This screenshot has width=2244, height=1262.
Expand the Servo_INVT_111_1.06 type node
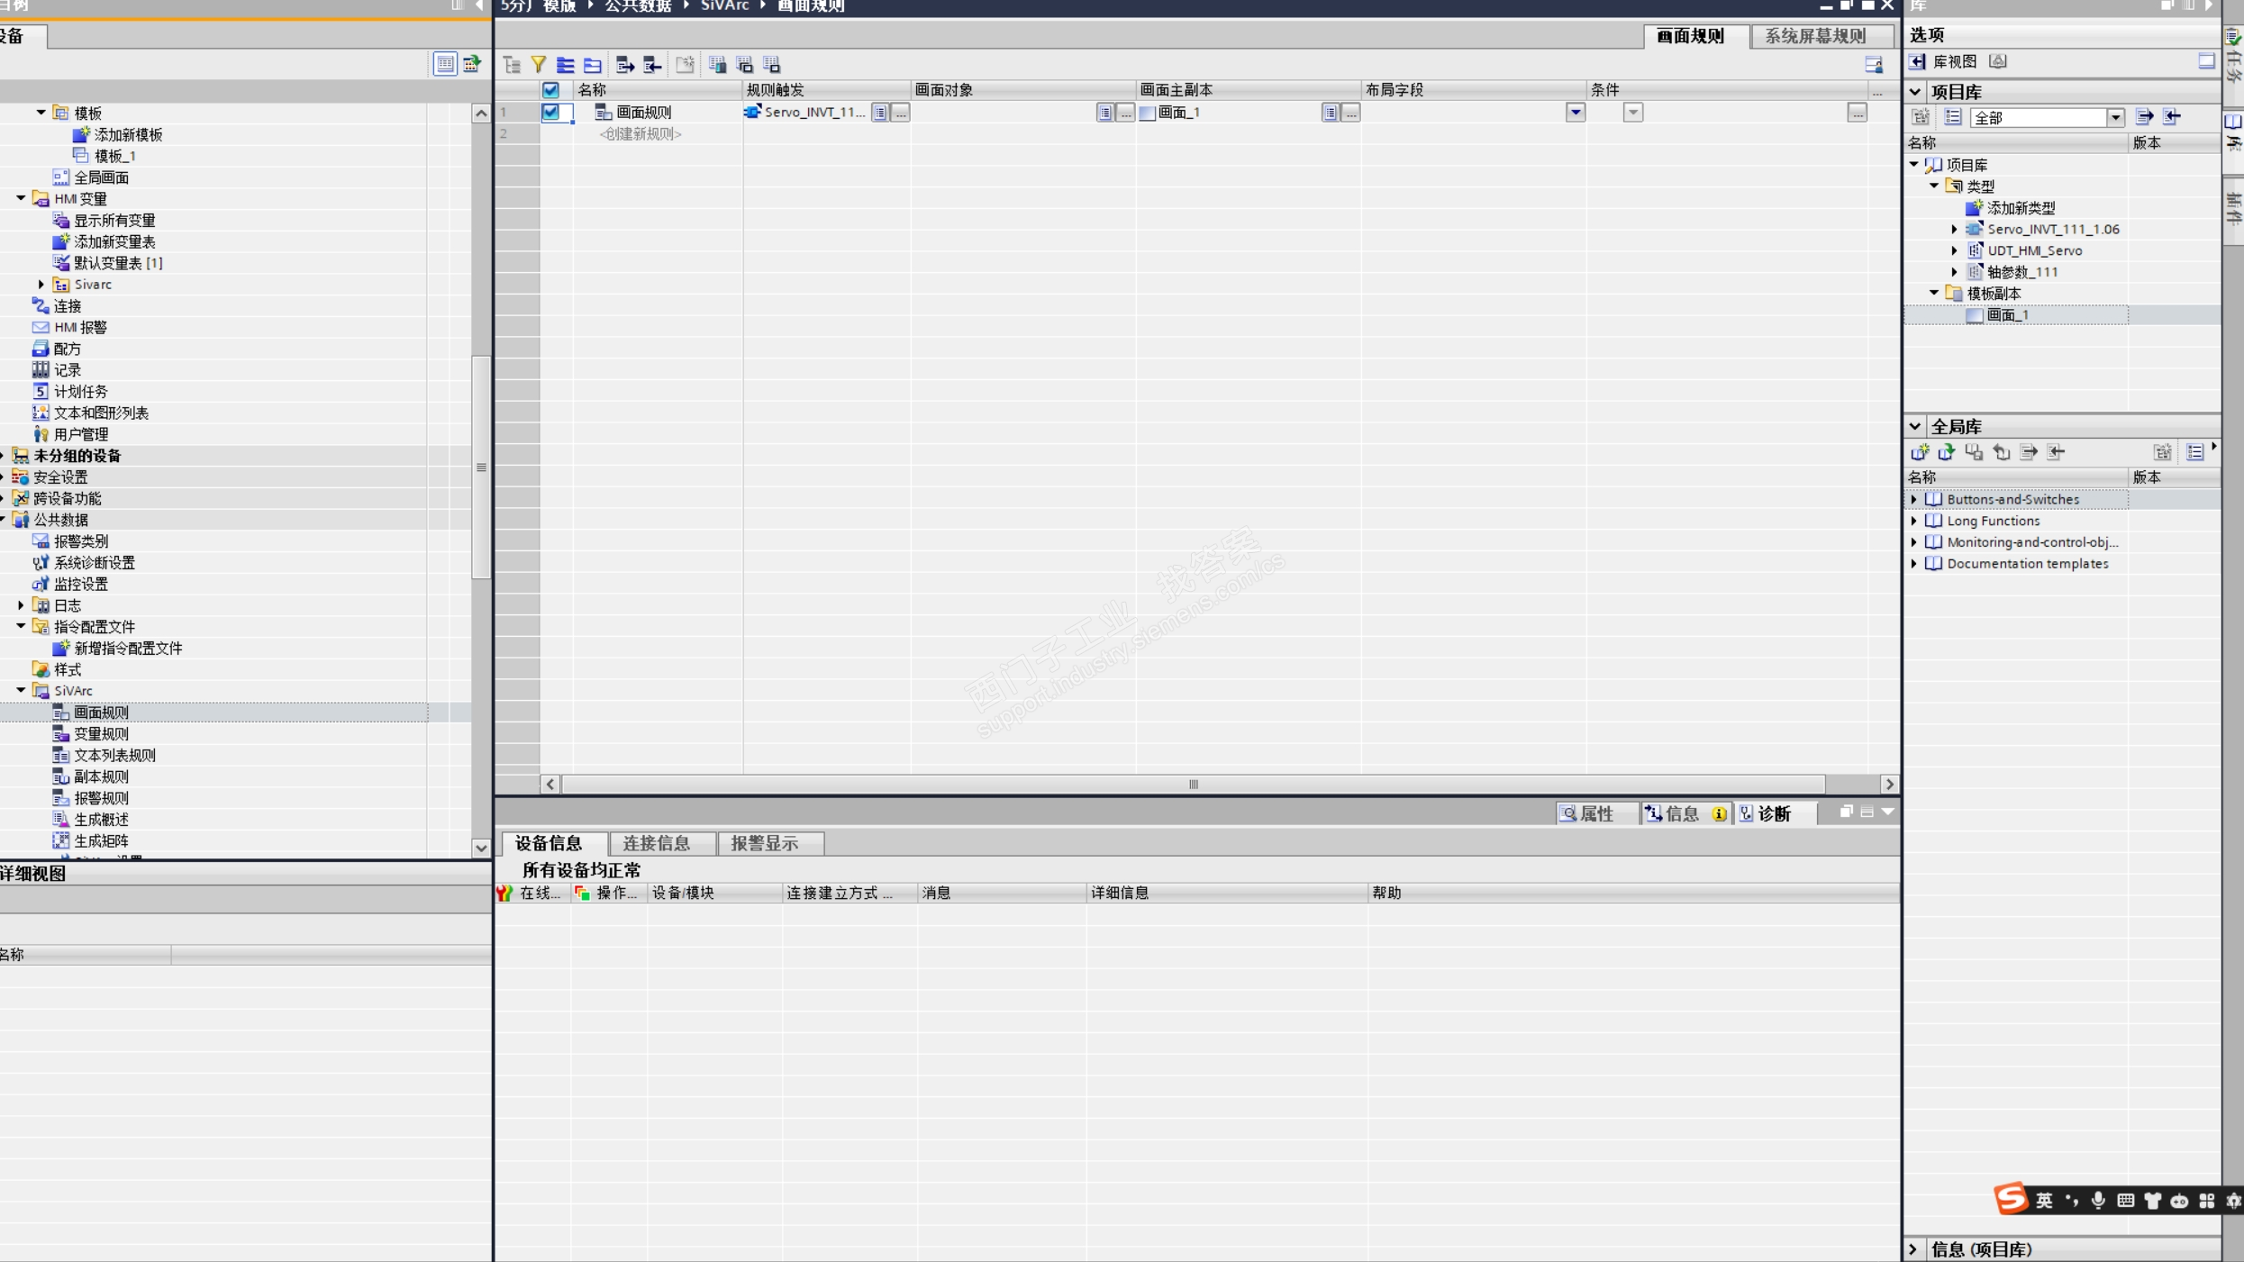(x=1953, y=229)
